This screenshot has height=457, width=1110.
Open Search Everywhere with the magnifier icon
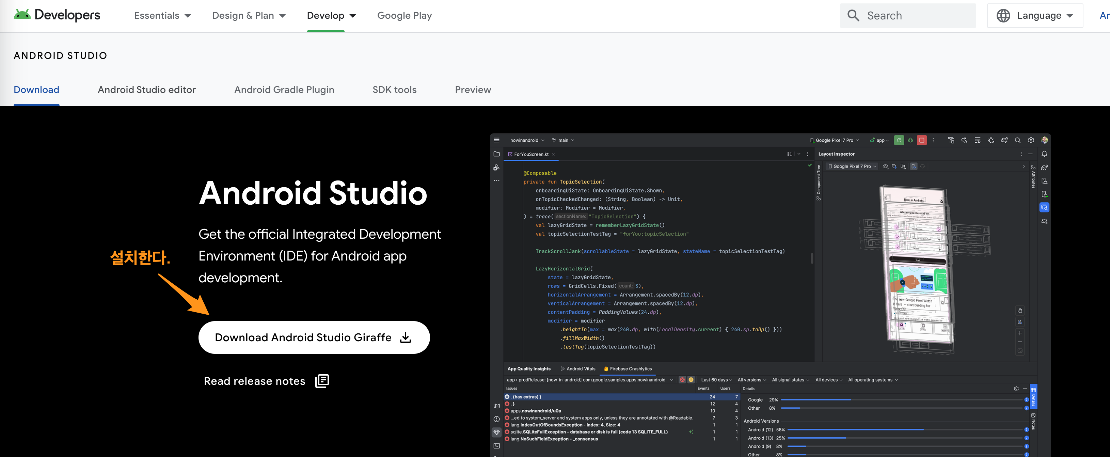click(1018, 140)
